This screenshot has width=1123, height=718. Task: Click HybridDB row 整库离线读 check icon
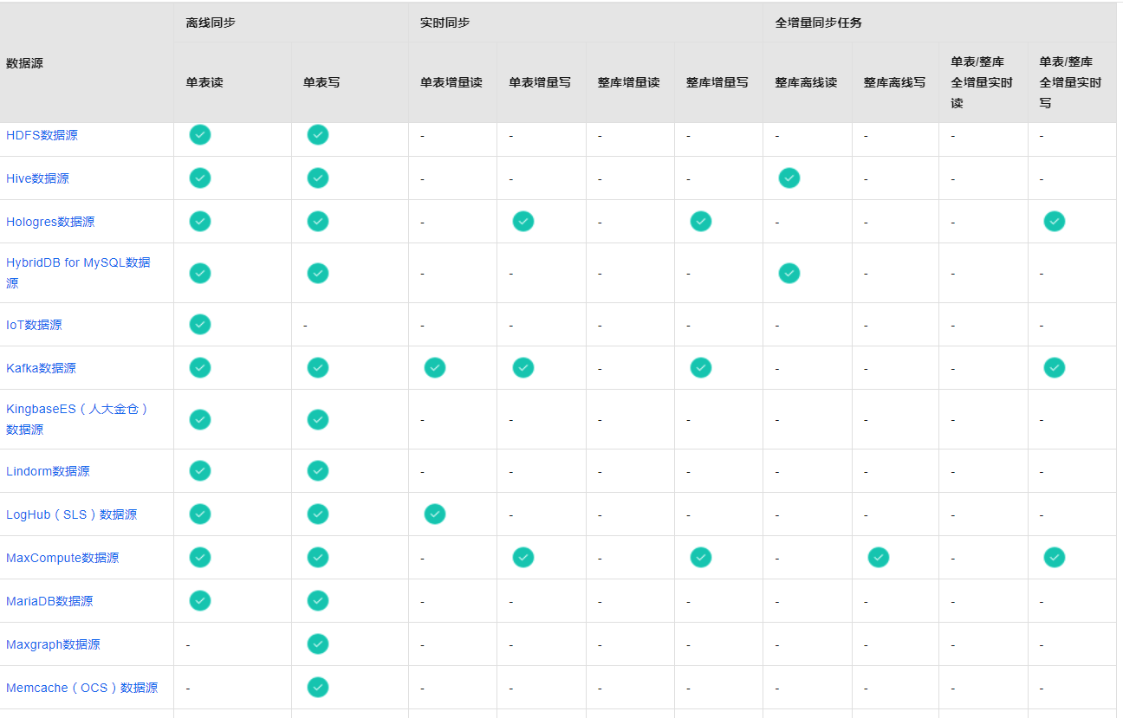pyautogui.click(x=789, y=273)
